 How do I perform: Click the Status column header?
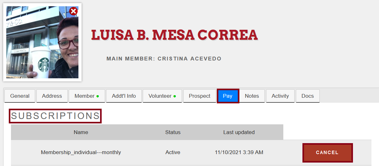coord(173,132)
